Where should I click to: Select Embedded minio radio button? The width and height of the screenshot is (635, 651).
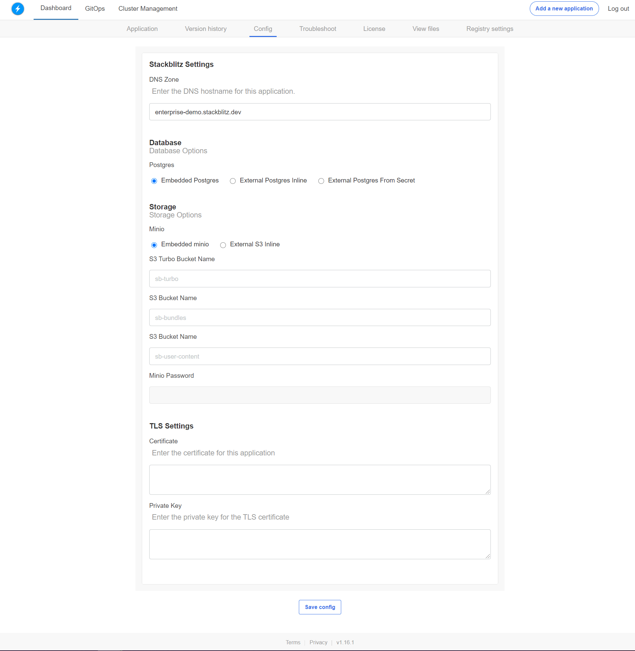coord(154,245)
